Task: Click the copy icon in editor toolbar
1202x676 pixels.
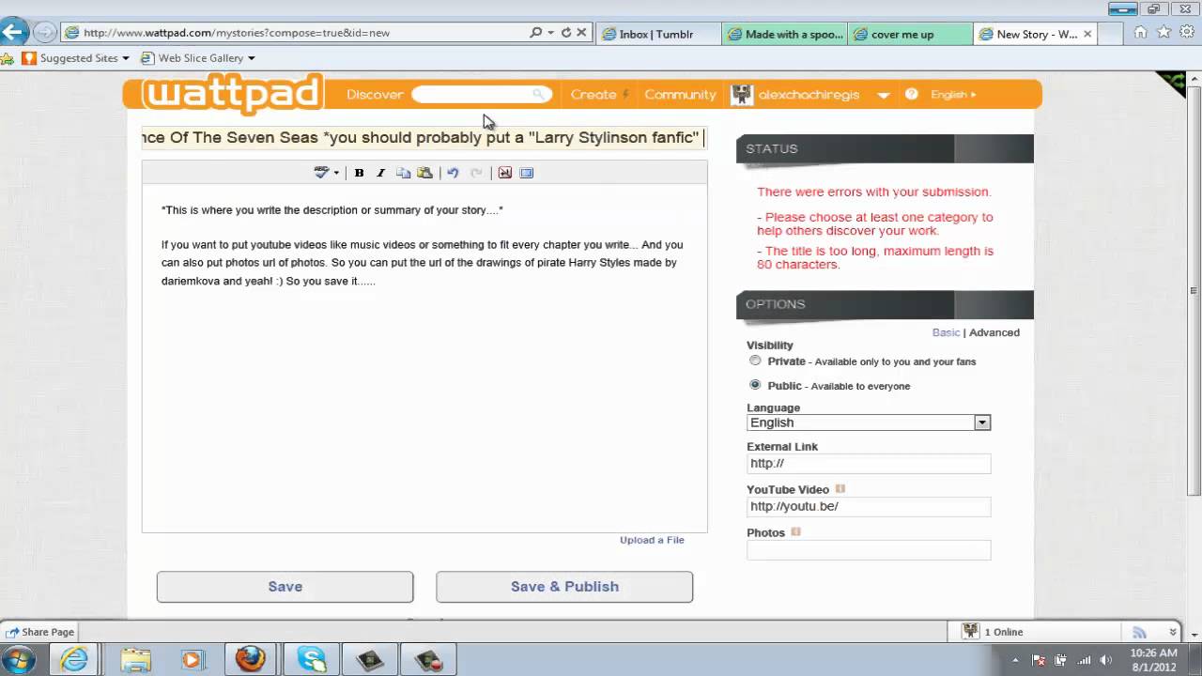Action: (404, 173)
